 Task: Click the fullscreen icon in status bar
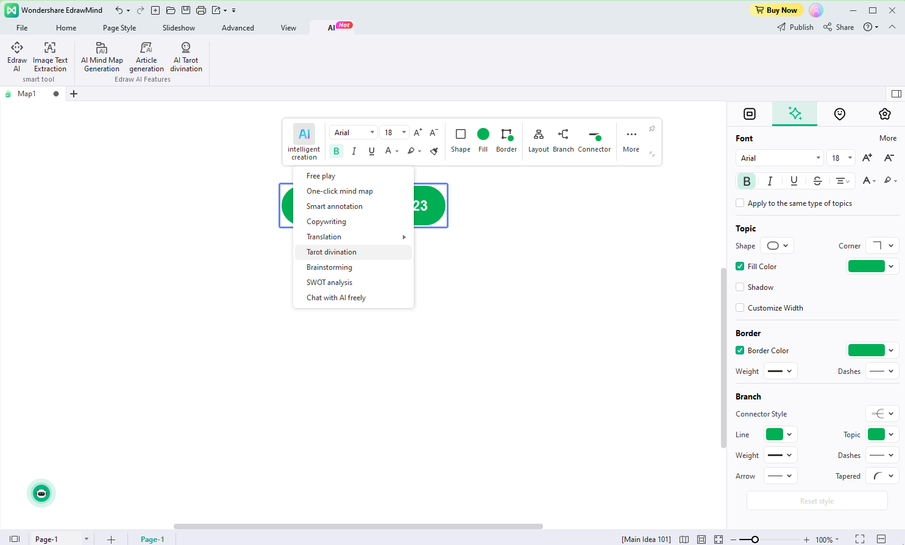[x=860, y=539]
